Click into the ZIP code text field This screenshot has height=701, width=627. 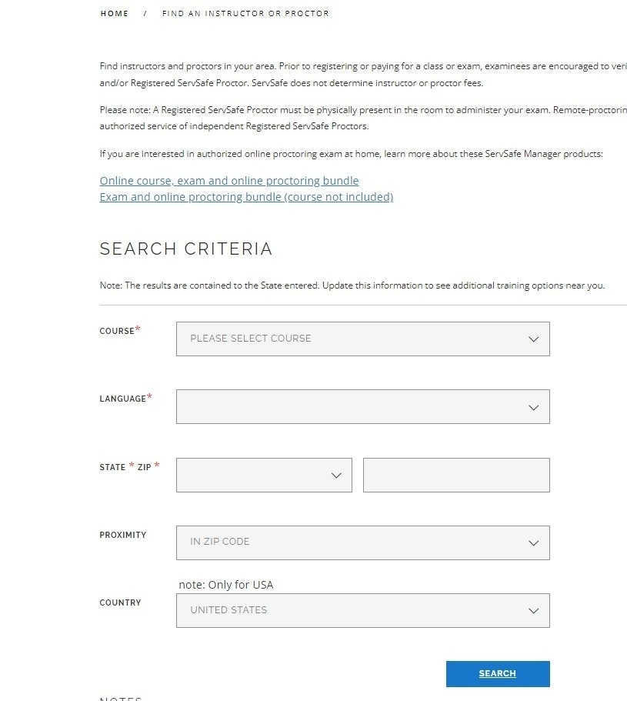[x=456, y=475]
